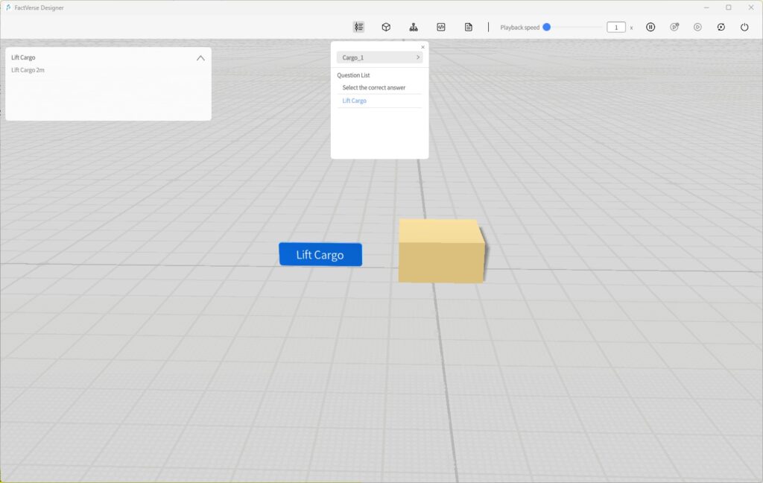Click the playback speed multiplier input field
The height and width of the screenshot is (483, 763).
[615, 27]
